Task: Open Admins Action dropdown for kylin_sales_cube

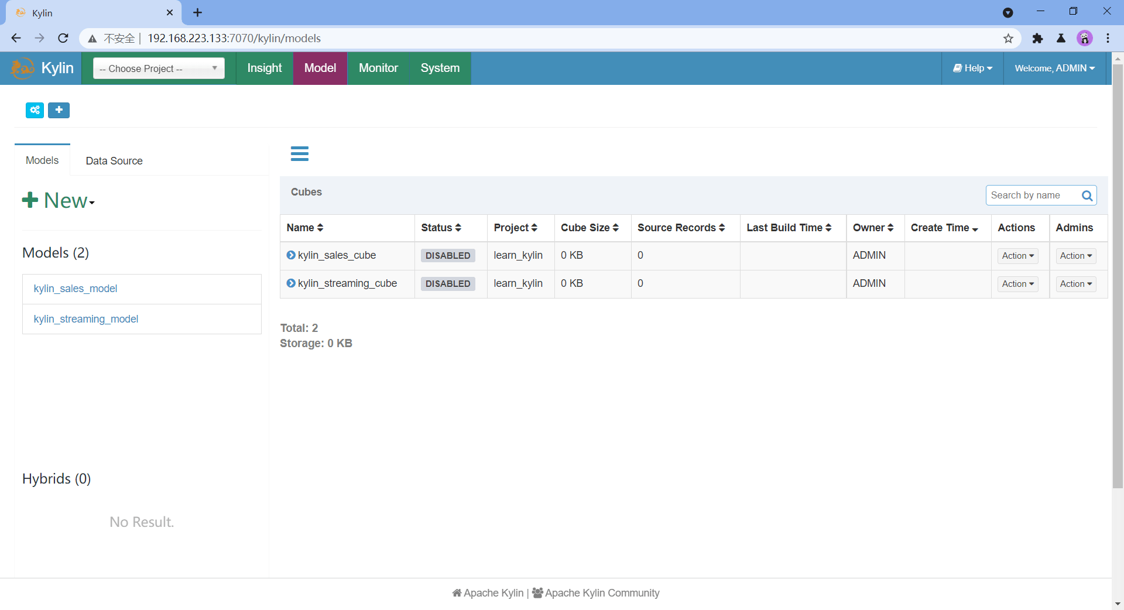Action: 1076,256
